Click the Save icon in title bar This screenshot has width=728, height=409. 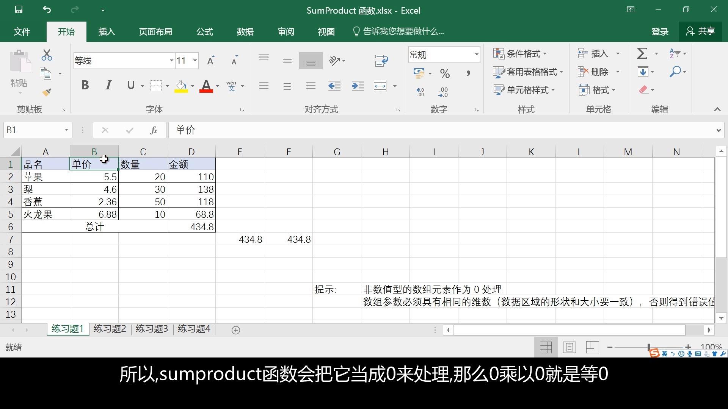pyautogui.click(x=19, y=10)
